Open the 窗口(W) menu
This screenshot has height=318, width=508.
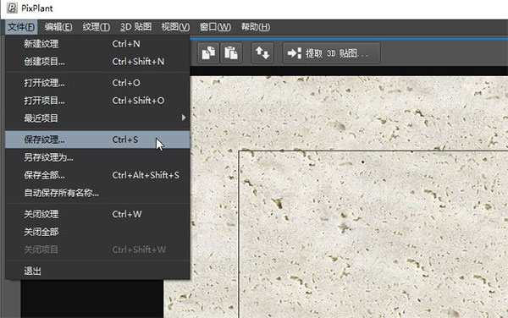pyautogui.click(x=215, y=27)
